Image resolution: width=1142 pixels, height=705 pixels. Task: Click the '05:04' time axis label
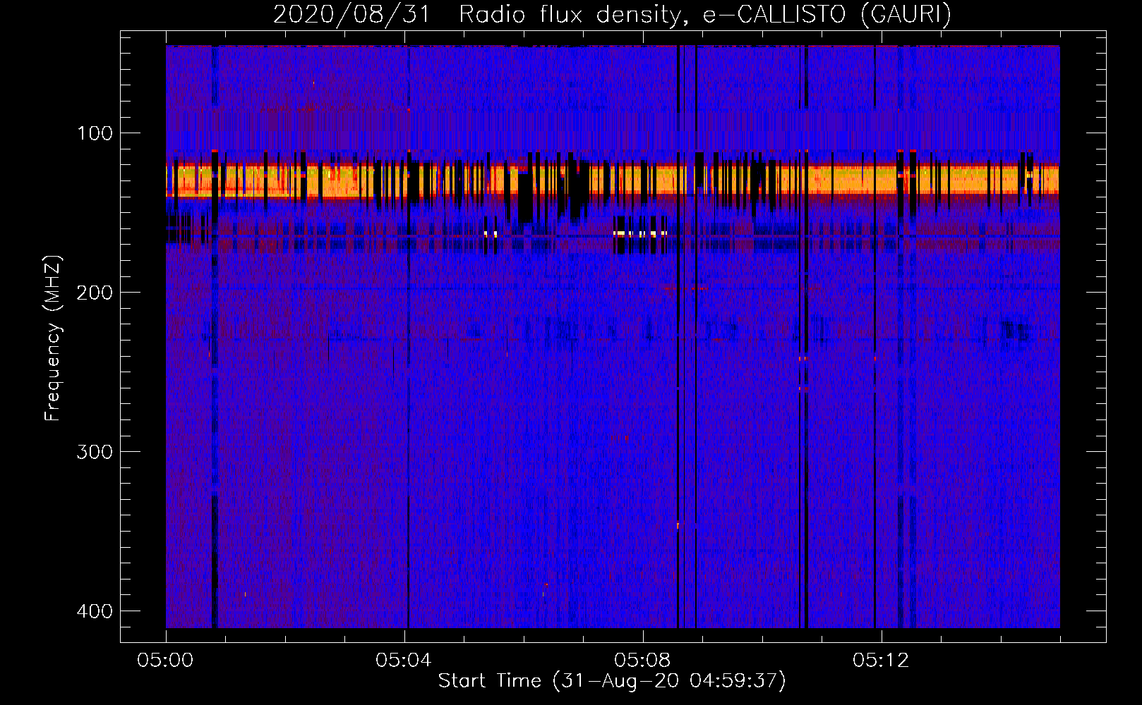tap(404, 661)
